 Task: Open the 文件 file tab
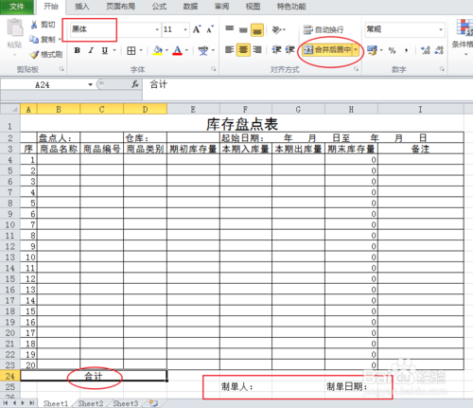[17, 7]
